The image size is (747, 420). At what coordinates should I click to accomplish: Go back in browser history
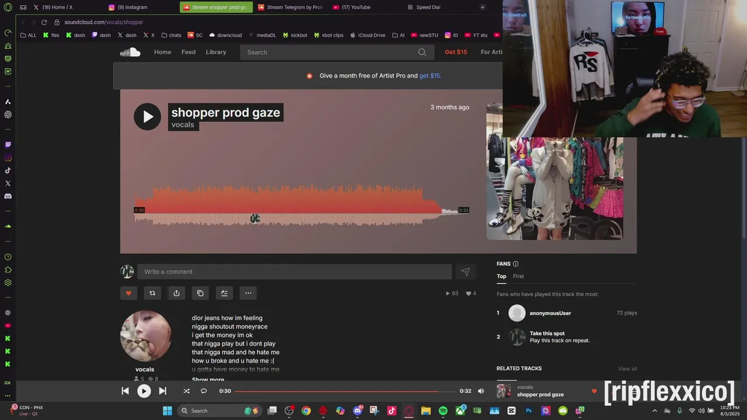23,22
